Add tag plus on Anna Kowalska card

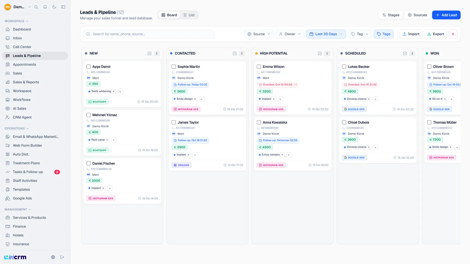point(289,155)
